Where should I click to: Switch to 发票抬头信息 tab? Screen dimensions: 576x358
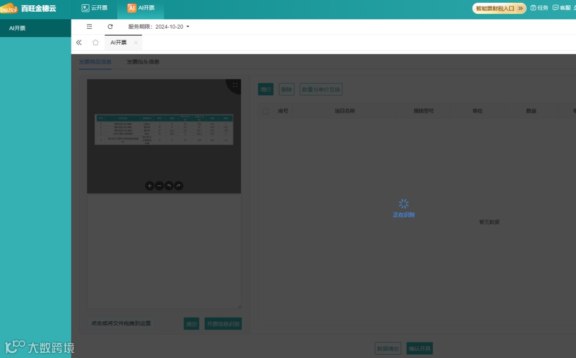click(143, 62)
